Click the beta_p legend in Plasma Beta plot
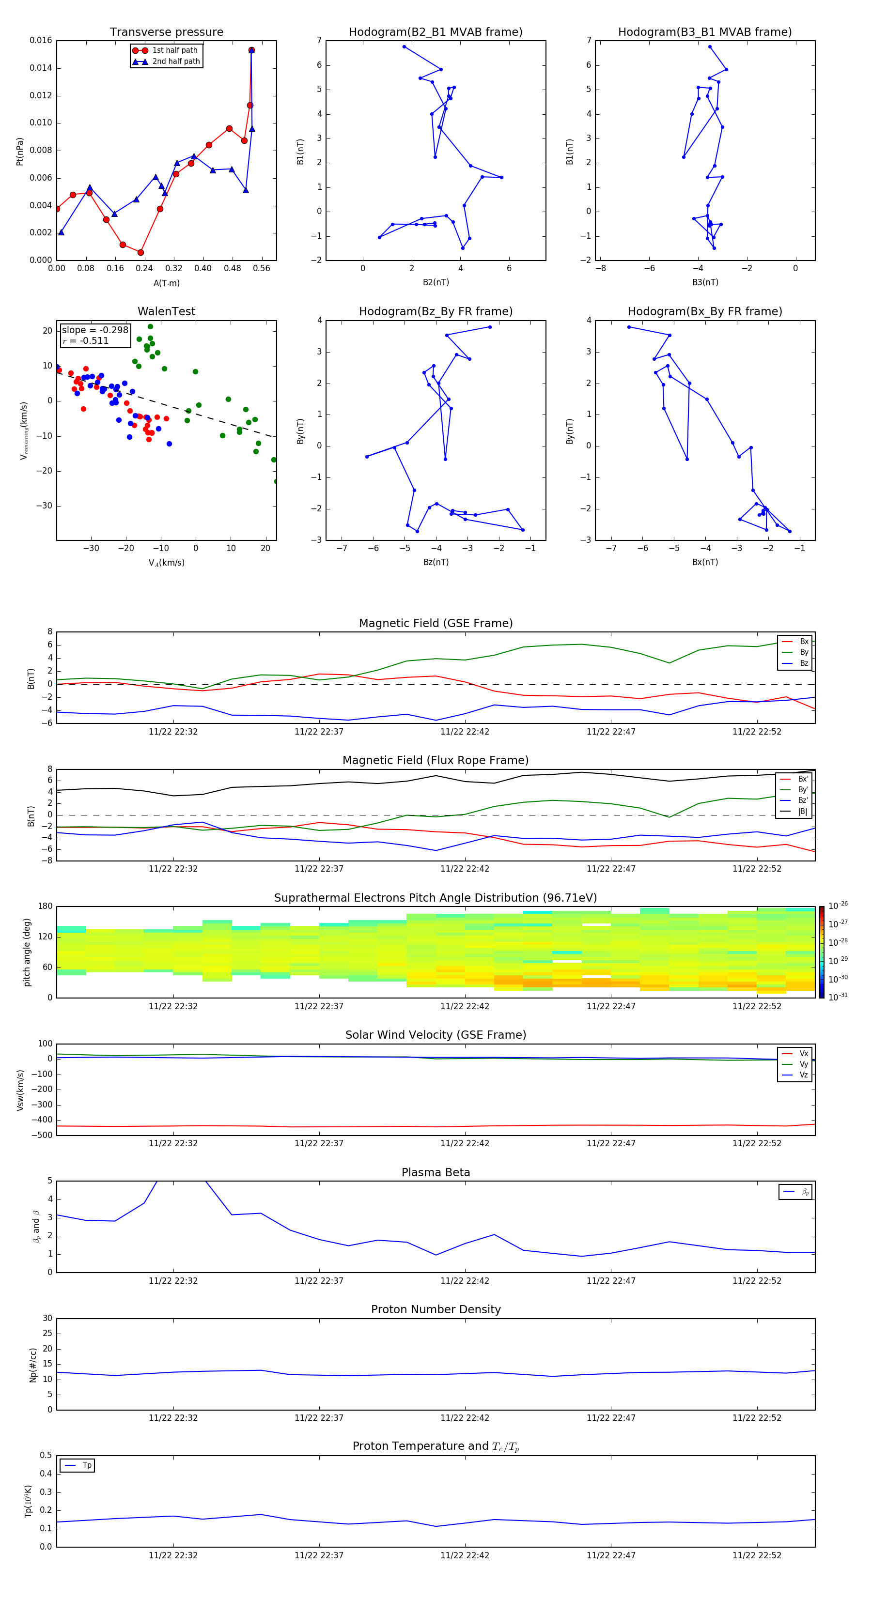 (795, 1192)
